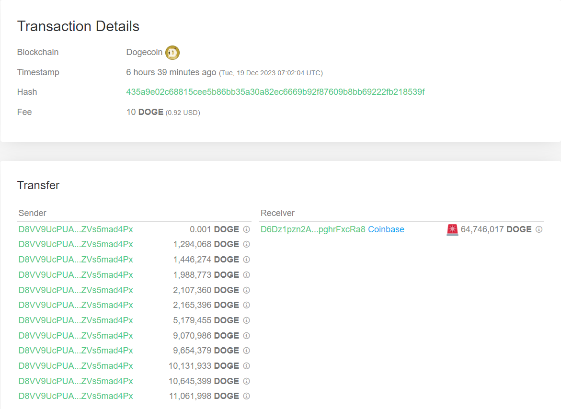Click sender address beside 0.001 DOGE
Viewport: 561px width, 409px height.
[75, 229]
